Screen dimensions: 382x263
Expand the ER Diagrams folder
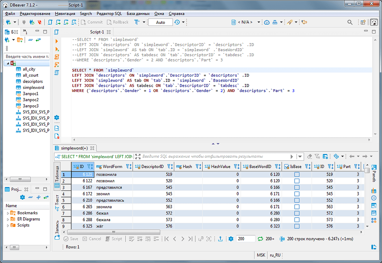[x=8, y=219]
